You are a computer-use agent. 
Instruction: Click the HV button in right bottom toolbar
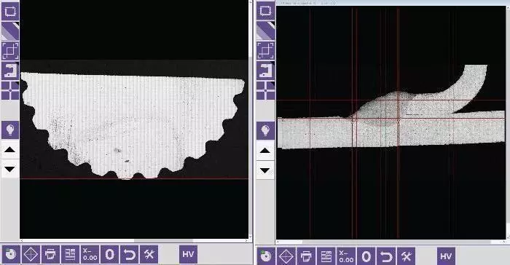coord(446,256)
